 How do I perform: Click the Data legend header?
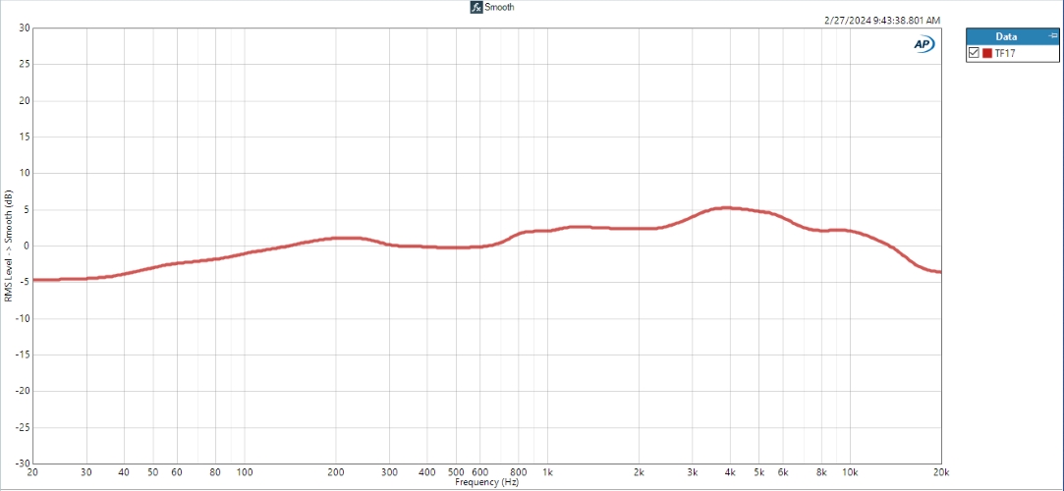1012,36
